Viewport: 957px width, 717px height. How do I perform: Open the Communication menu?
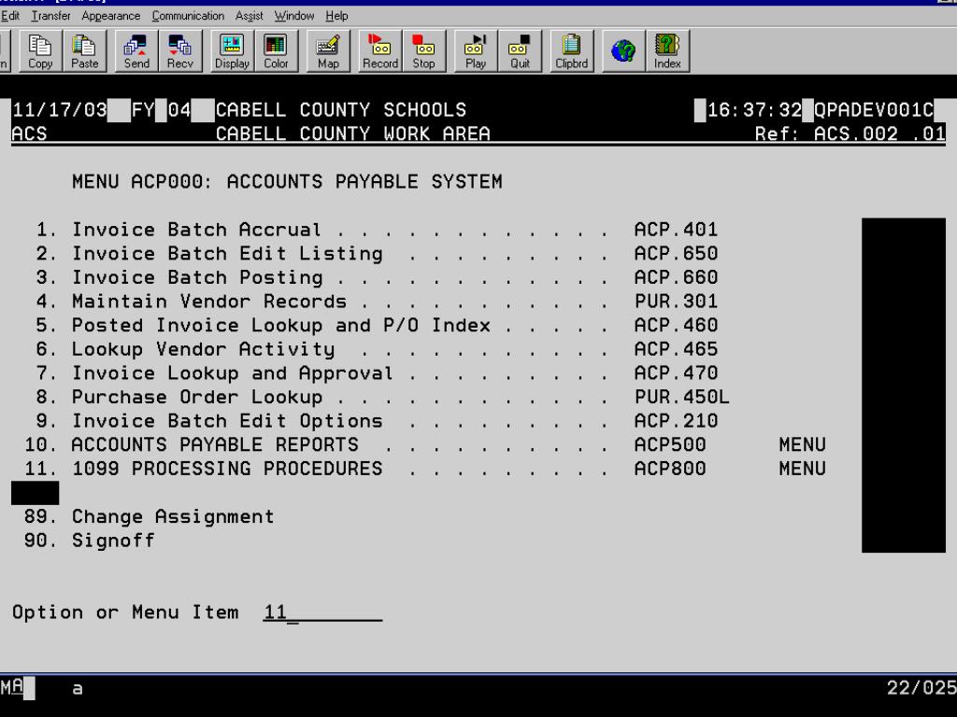point(188,16)
